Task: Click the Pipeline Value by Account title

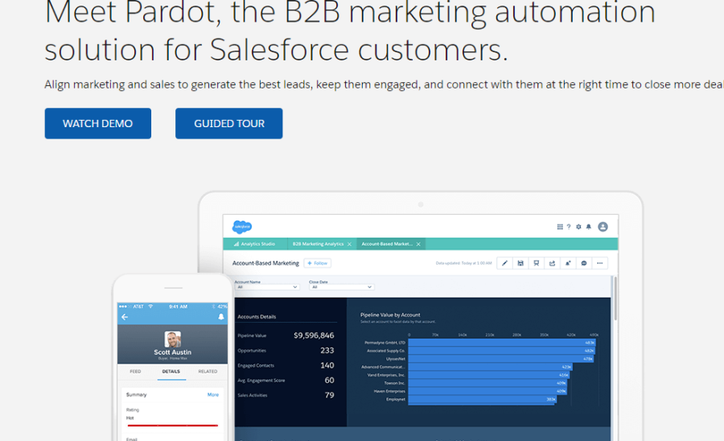Action: tap(390, 315)
